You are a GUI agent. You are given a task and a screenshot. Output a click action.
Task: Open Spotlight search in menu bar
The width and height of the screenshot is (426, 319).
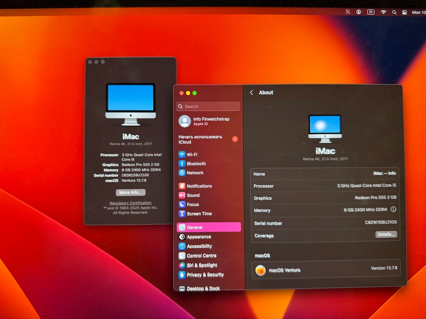(x=394, y=12)
